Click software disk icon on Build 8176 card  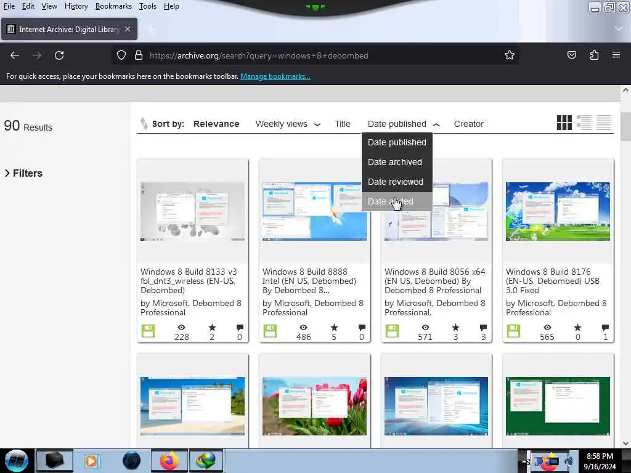(513, 331)
